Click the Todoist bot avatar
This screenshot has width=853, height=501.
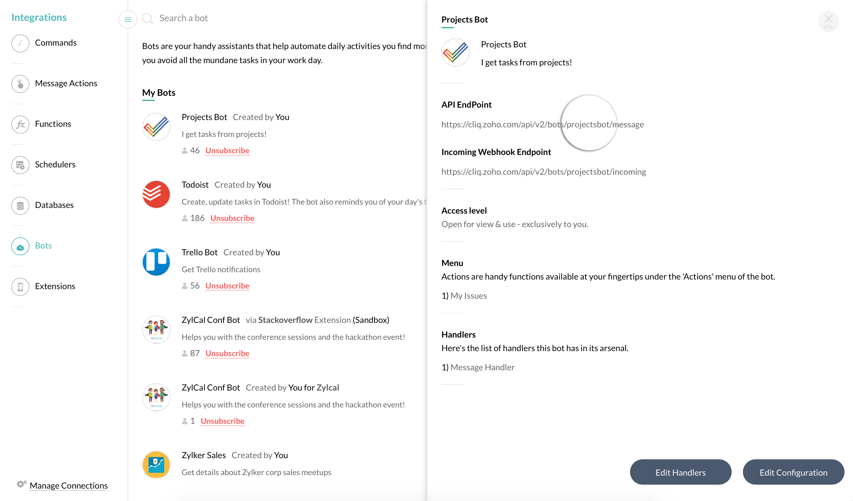coord(156,194)
